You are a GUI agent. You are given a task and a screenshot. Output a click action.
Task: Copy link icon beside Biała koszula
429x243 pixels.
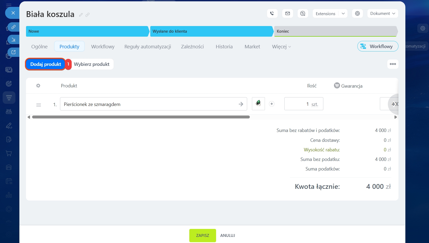pos(87,15)
